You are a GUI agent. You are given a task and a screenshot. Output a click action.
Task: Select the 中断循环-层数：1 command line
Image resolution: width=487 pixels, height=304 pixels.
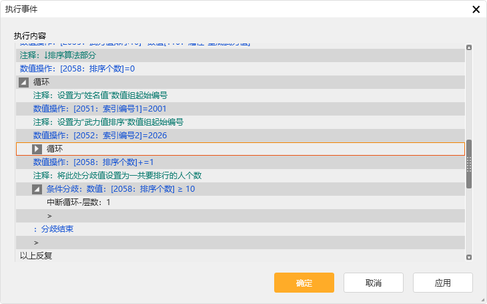click(79, 202)
